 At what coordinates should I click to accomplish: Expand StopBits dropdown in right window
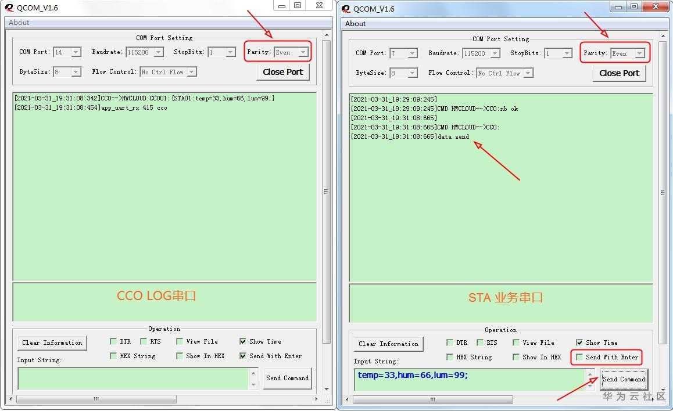pyautogui.click(x=567, y=53)
